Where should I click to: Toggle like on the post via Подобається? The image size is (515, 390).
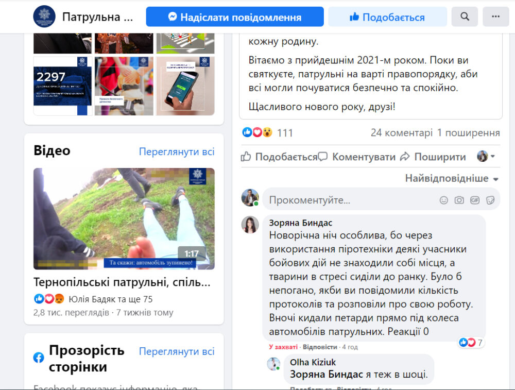(x=279, y=157)
